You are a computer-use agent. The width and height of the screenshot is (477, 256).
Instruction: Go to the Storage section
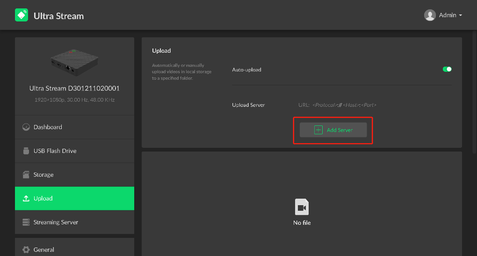click(x=74, y=175)
